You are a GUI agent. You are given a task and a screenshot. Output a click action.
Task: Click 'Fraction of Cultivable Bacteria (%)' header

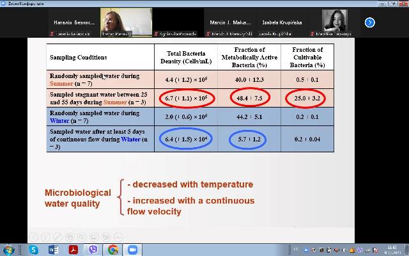307,57
